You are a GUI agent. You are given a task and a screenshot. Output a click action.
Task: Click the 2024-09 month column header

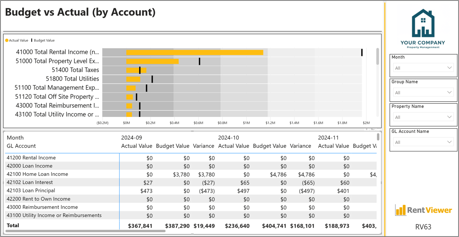(x=132, y=138)
